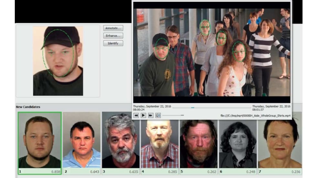
Task: Click the face oval on curly-haired woman in video
Action: tap(239, 51)
